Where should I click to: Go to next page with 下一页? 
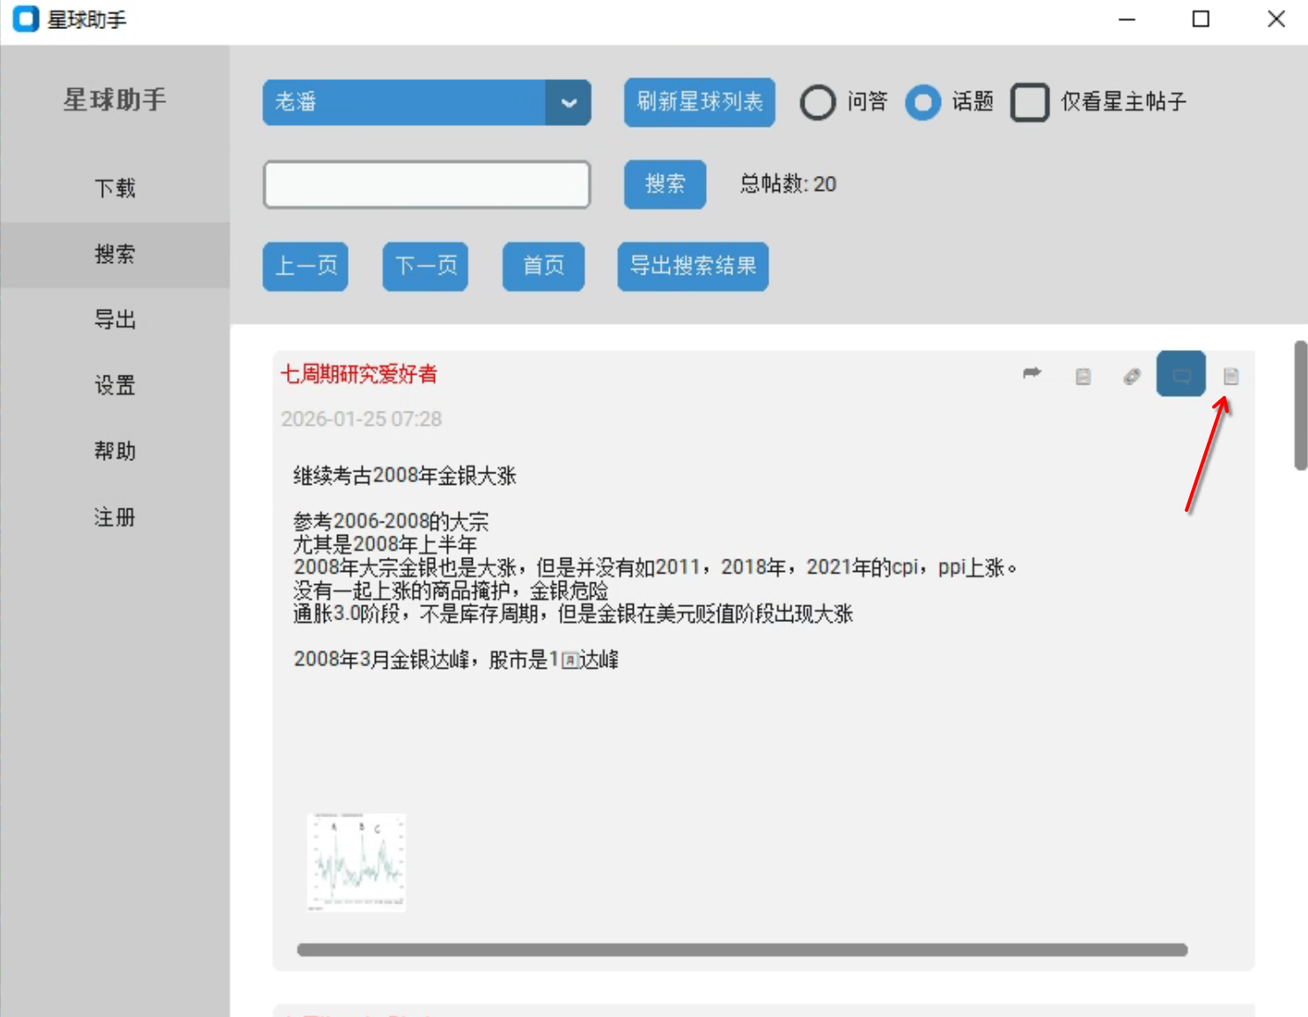[x=425, y=266]
